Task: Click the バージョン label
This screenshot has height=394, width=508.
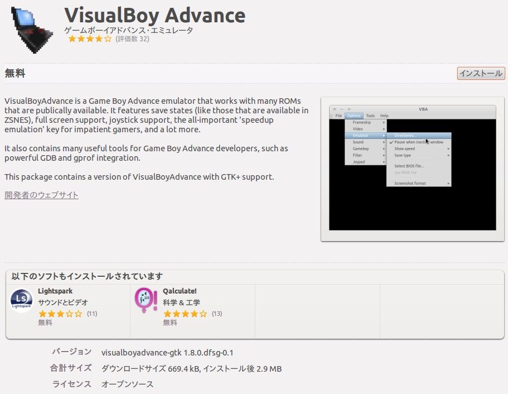Action: point(72,352)
